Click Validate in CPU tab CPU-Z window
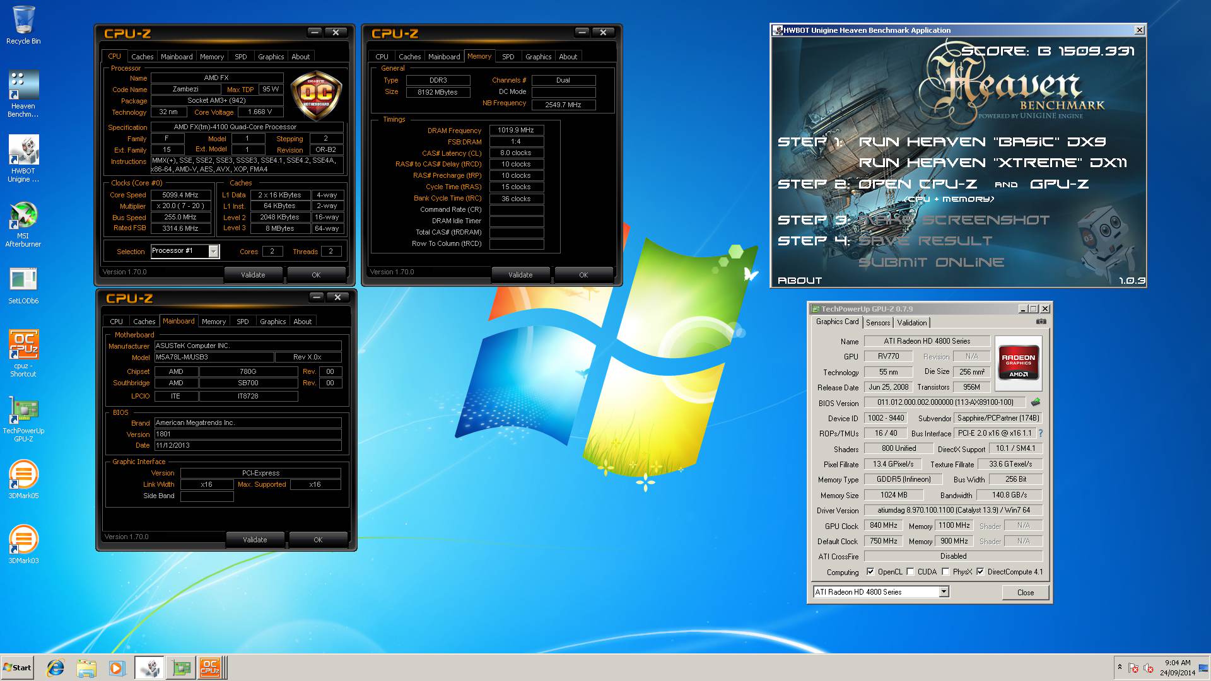Screen dimensions: 1211x681 (253, 275)
